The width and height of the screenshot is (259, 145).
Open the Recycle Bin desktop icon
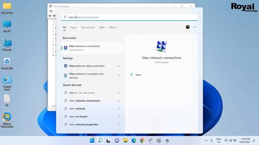[7, 64]
